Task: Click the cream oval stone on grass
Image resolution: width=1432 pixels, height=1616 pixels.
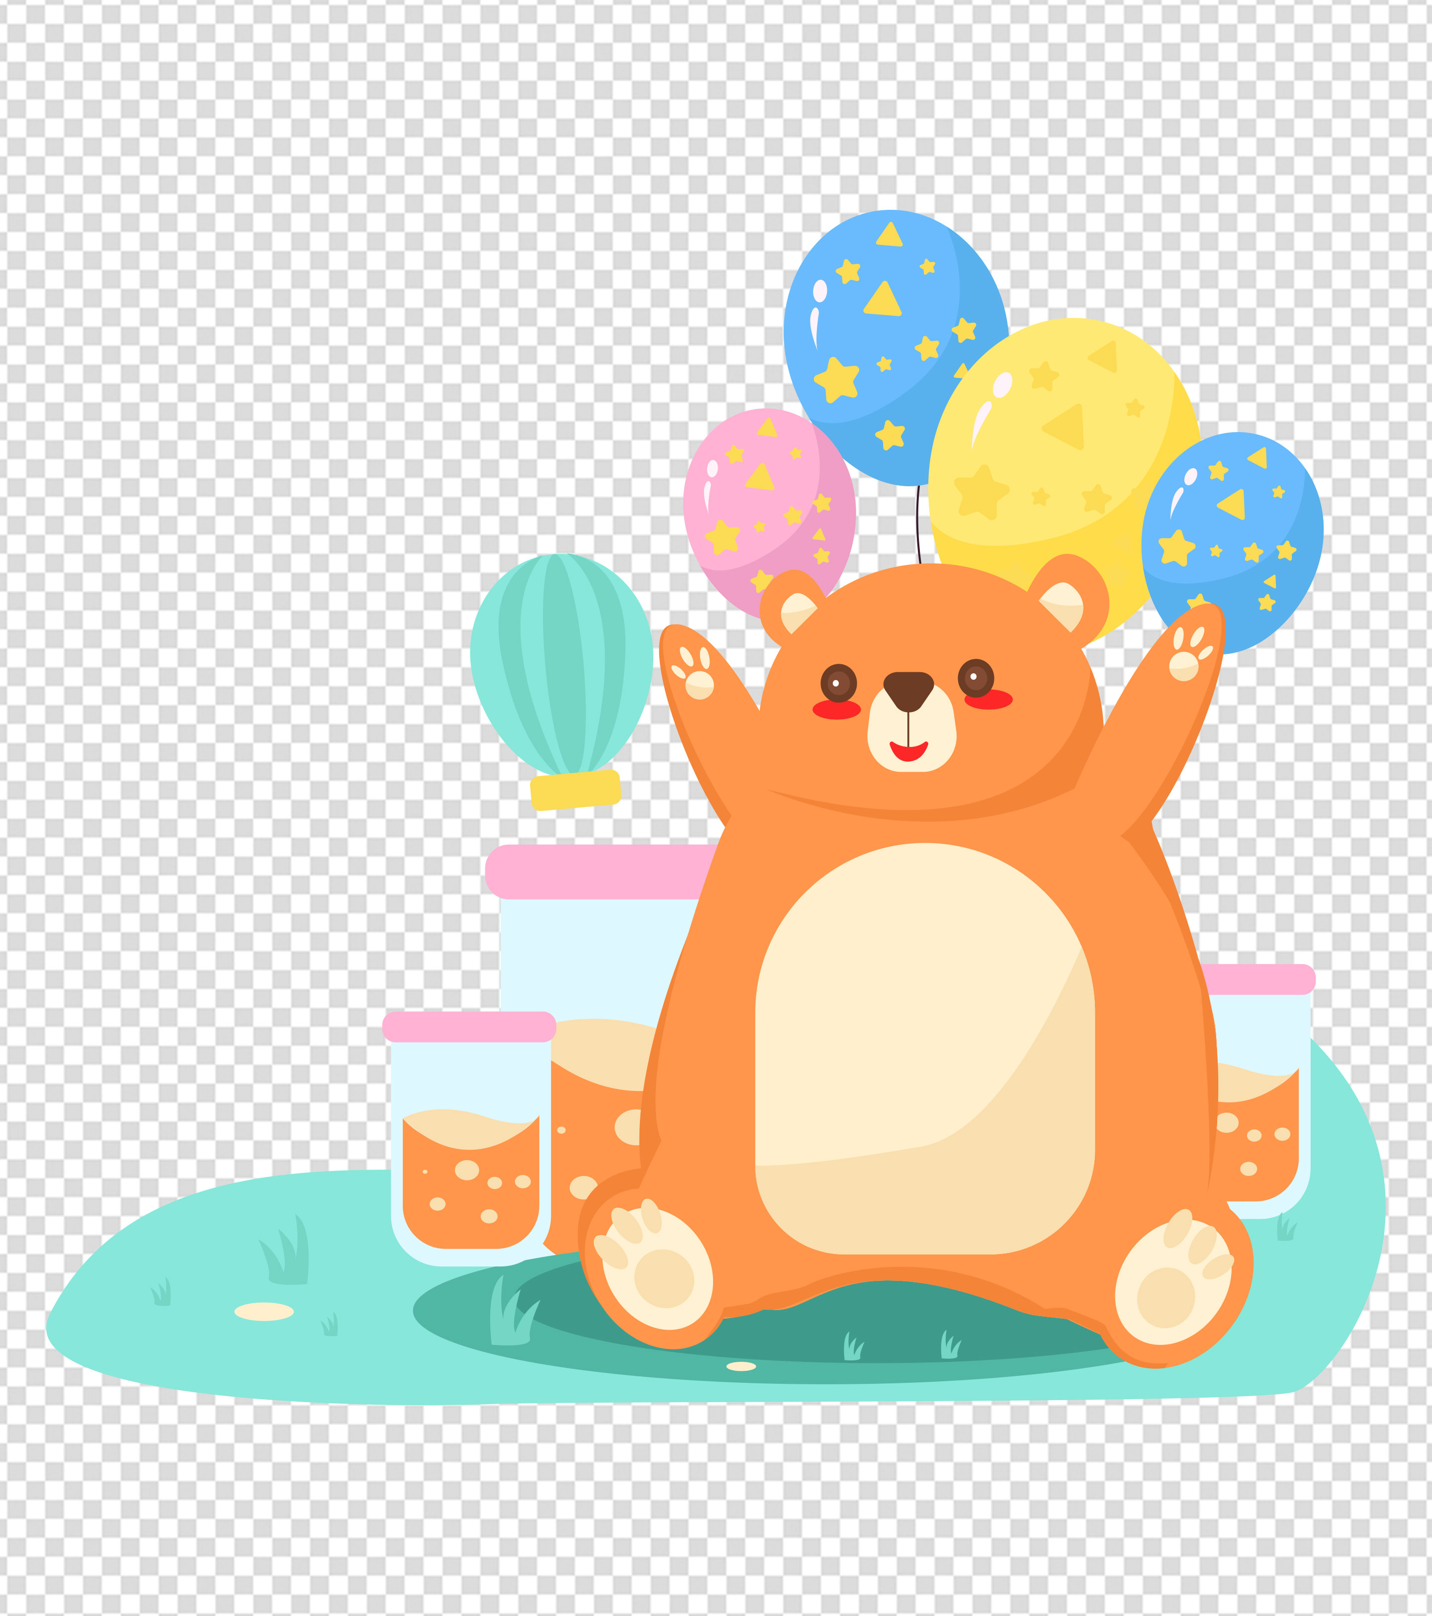Action: pos(264,1312)
